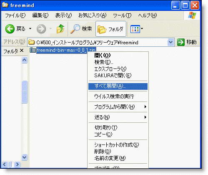Open the Views icon grid button
This screenshot has width=208, height=175.
(135, 29)
